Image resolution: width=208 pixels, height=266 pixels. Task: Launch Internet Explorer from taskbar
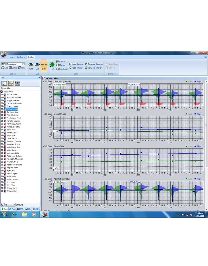pyautogui.click(x=14, y=215)
